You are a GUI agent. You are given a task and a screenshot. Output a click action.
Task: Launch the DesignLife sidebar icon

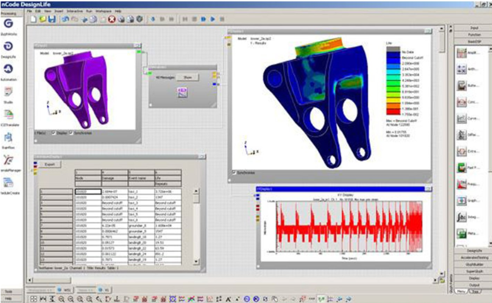tap(9, 46)
